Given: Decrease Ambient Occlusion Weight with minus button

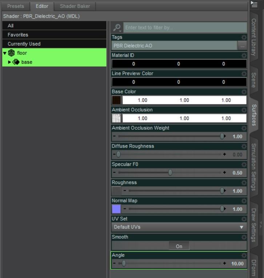Looking at the screenshot, I should coord(114,136).
